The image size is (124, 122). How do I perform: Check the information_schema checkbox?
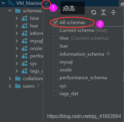[x=55, y=54]
